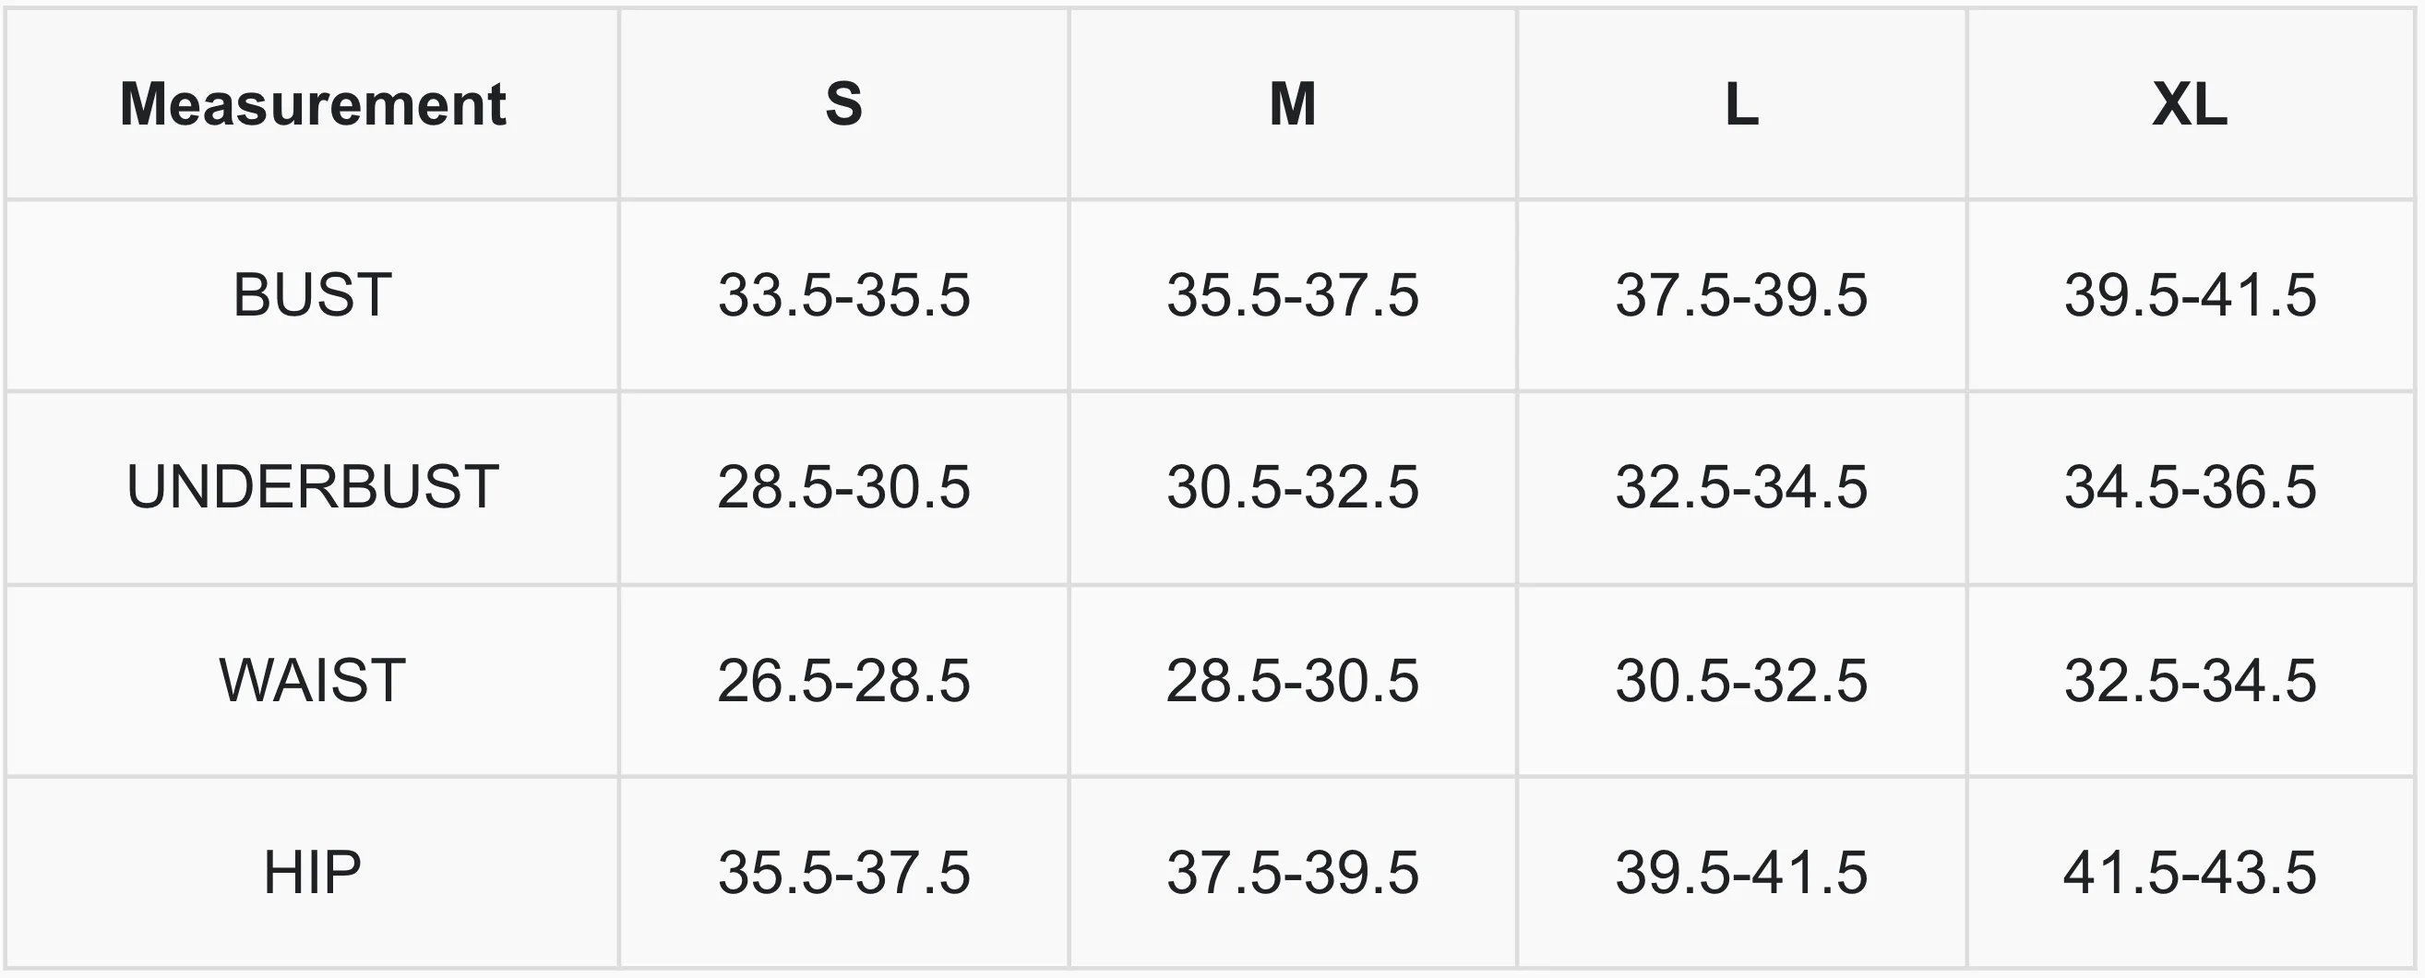The height and width of the screenshot is (978, 2425).
Task: Select the L size column header
Action: pyautogui.click(x=1741, y=103)
